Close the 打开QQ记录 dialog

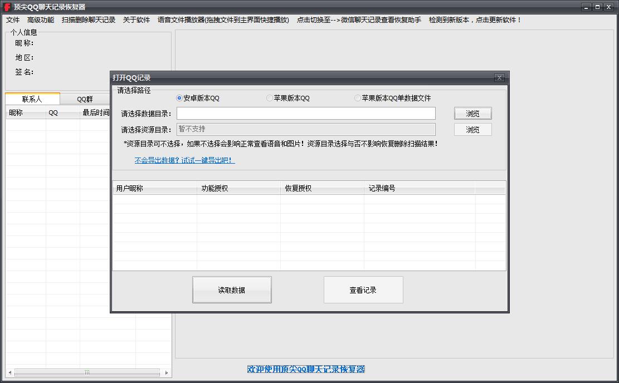[499, 78]
